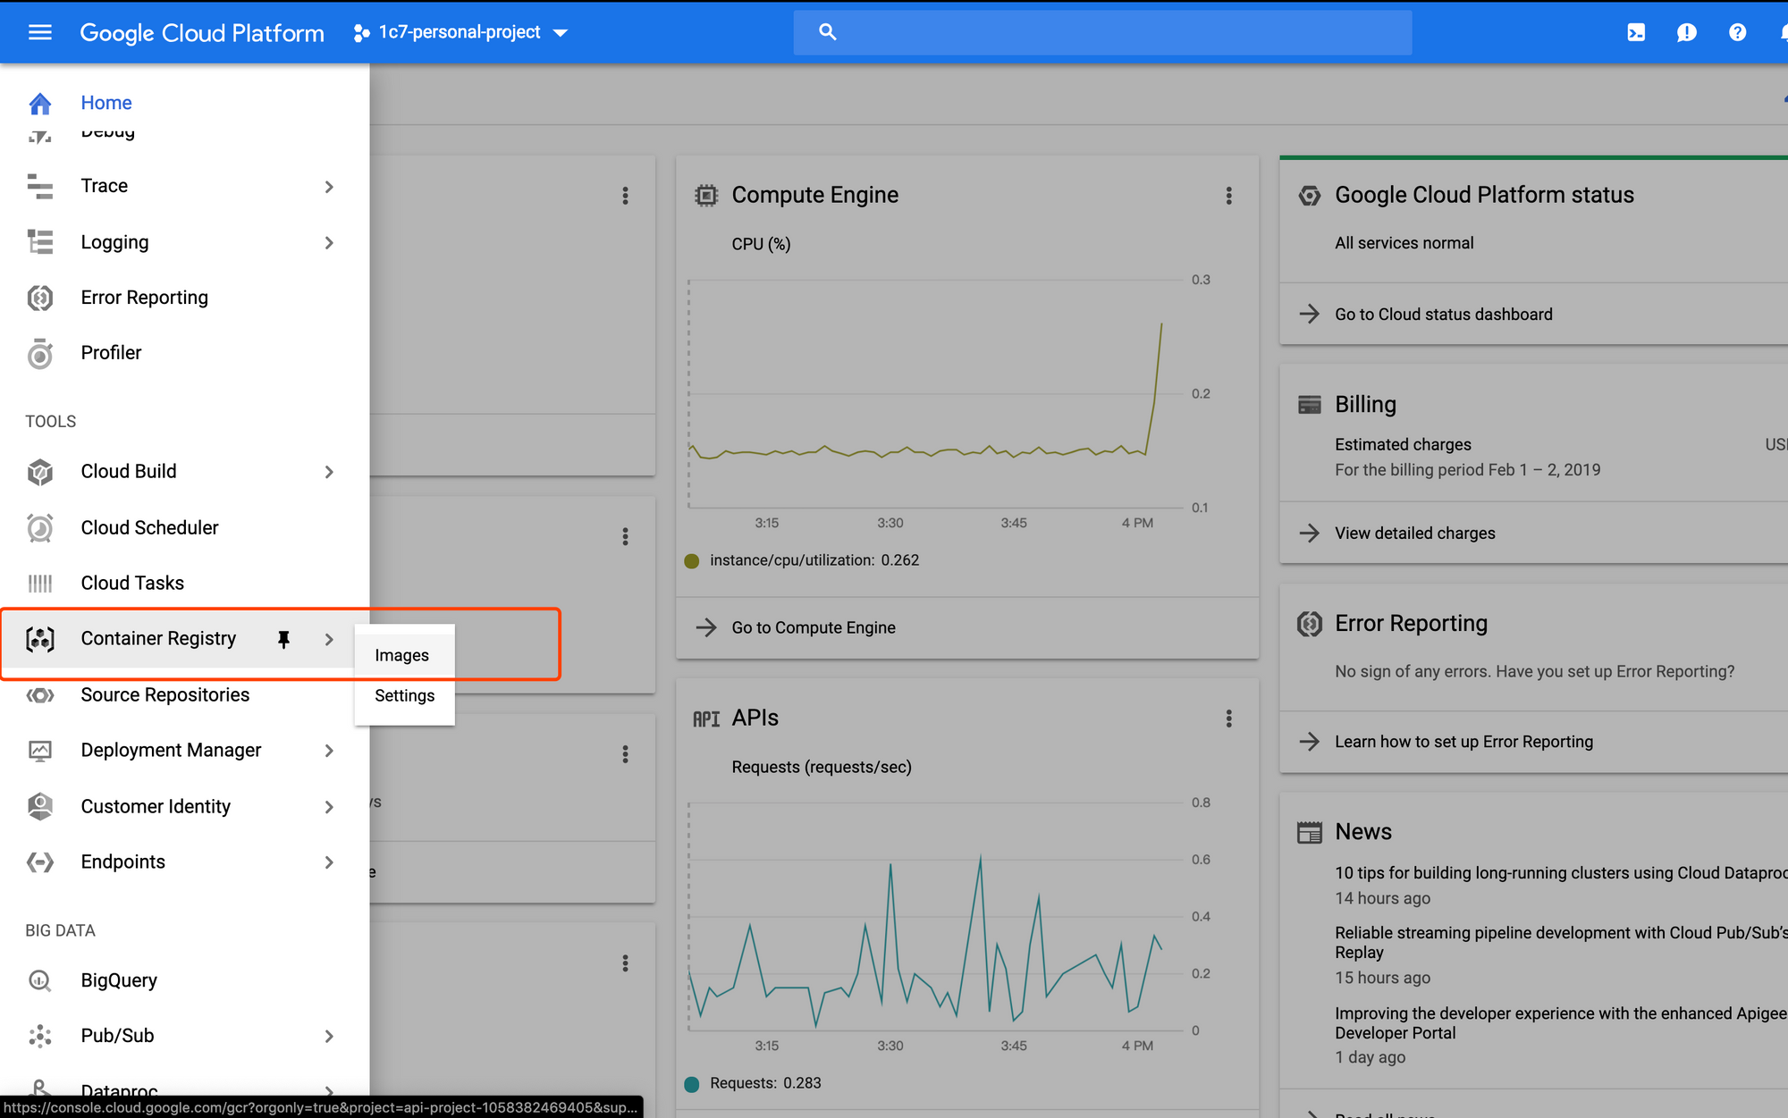The image size is (1788, 1118).
Task: Open the 1c7-personal-project selector dropdown
Action: click(x=461, y=32)
